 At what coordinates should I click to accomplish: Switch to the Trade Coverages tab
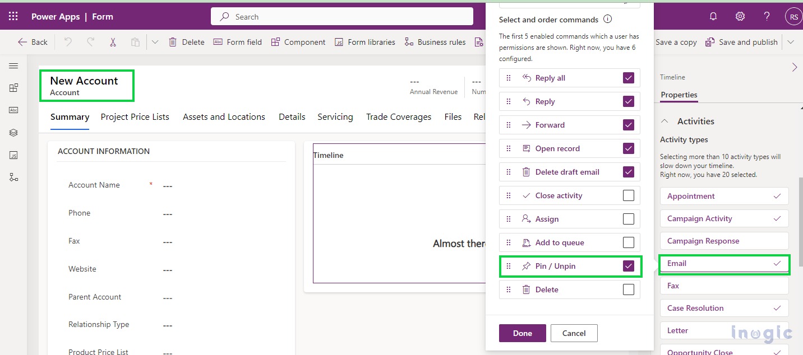[x=399, y=117]
